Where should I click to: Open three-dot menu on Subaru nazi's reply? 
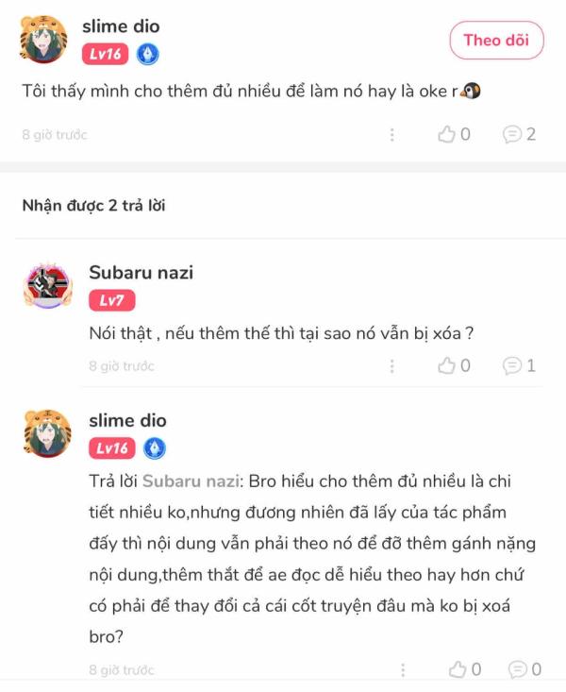pos(391,366)
